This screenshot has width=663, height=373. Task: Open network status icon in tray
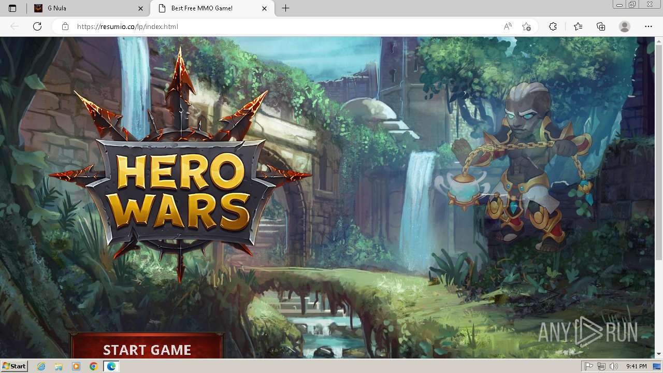click(601, 366)
